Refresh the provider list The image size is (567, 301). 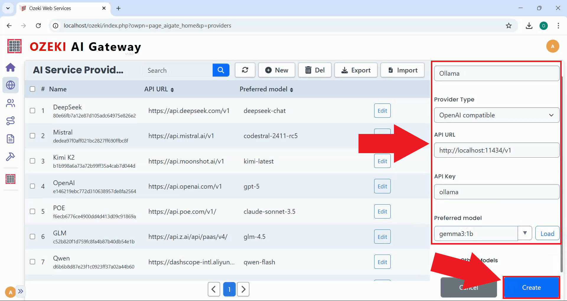[x=245, y=70]
